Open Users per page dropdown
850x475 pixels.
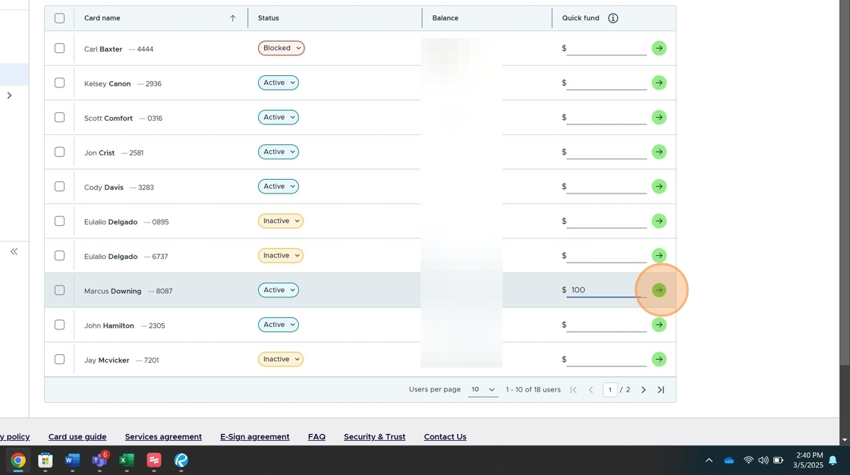(483, 389)
